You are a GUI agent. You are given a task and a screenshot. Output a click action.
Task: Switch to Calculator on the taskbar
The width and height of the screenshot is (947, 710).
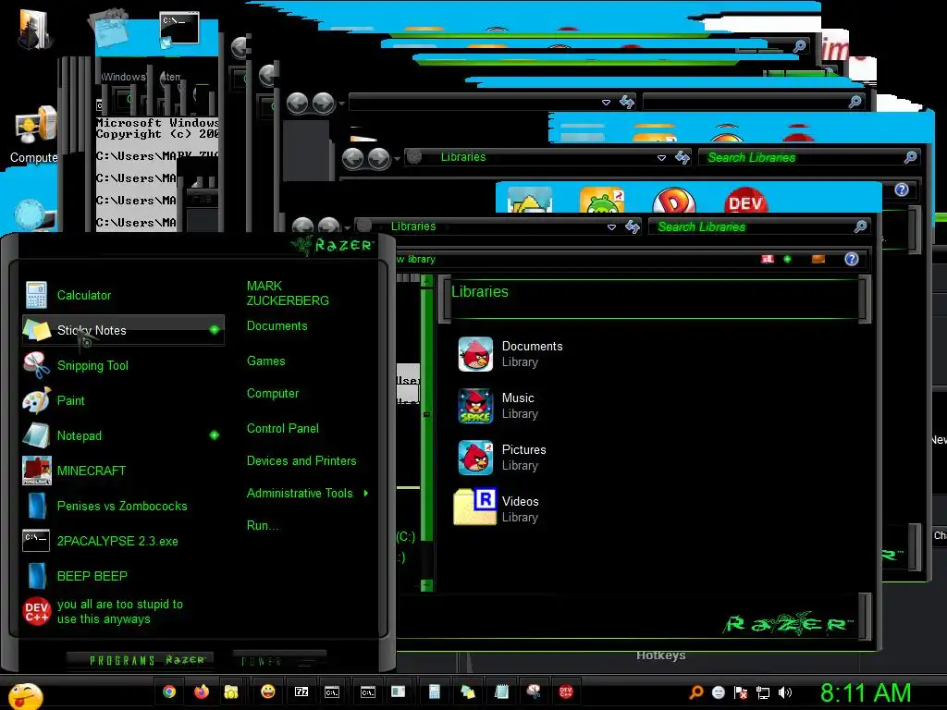[x=434, y=692]
